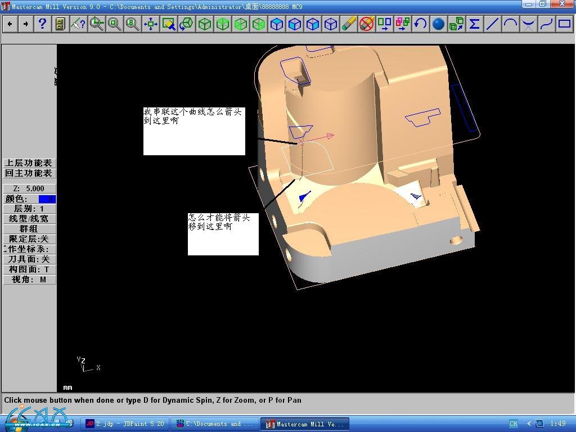Select the Change levels overlapping squares icon

pos(403,24)
